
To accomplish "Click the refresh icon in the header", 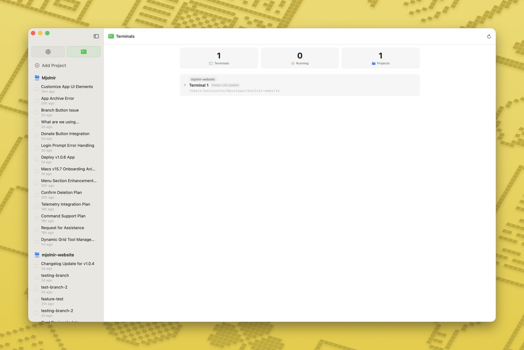I will 489,37.
